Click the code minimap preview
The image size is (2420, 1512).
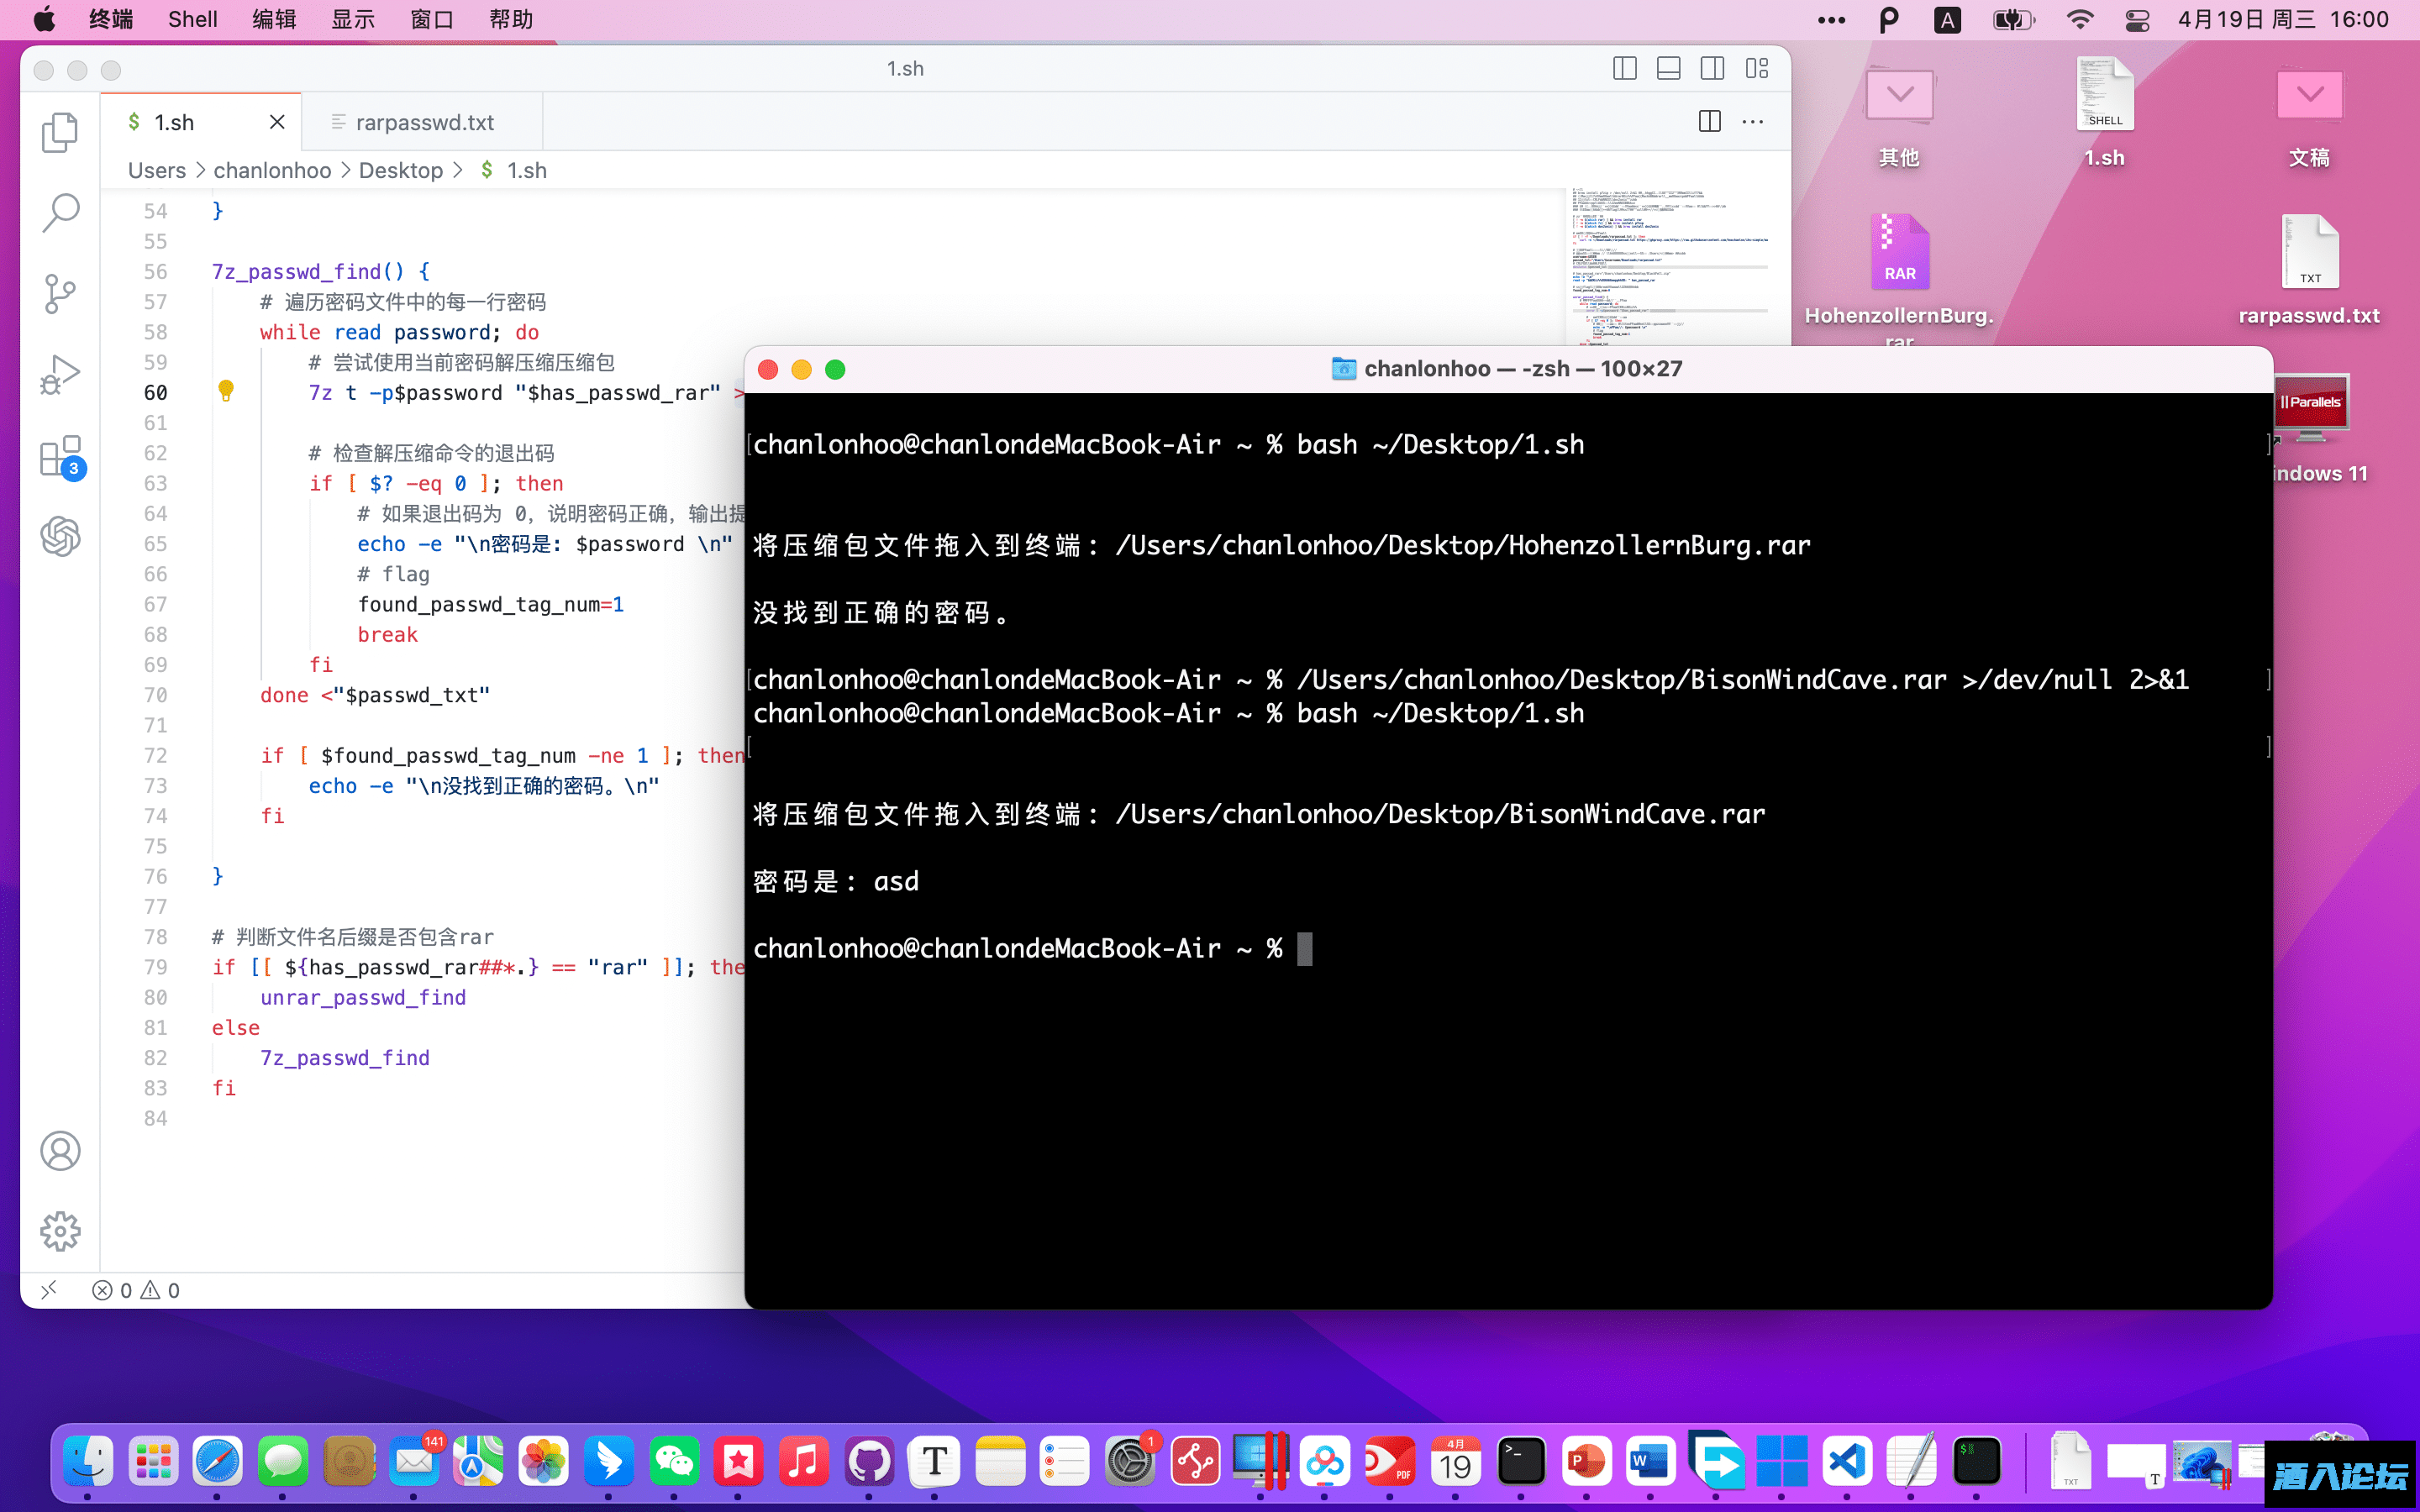coord(1668,260)
